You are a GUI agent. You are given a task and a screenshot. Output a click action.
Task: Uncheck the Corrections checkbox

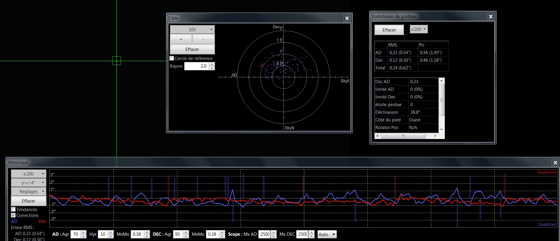point(13,215)
